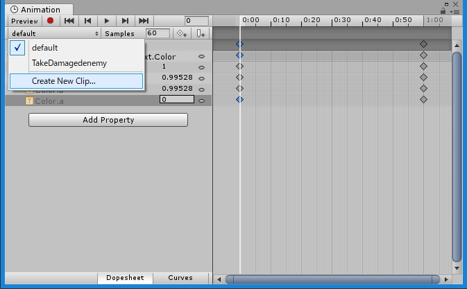Switch to the Curves view
The image size is (467, 289).
180,278
